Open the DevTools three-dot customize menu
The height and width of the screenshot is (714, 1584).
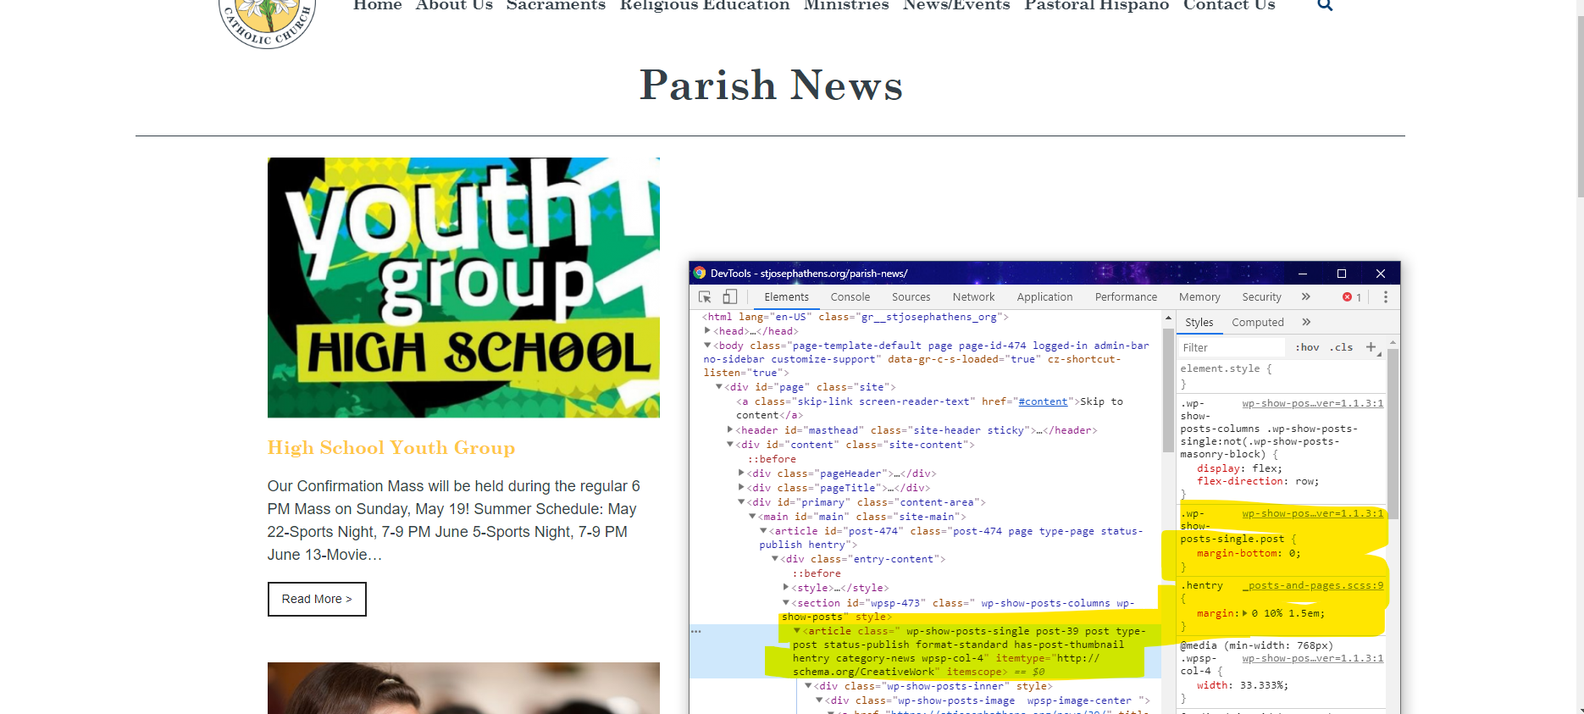tap(1386, 297)
